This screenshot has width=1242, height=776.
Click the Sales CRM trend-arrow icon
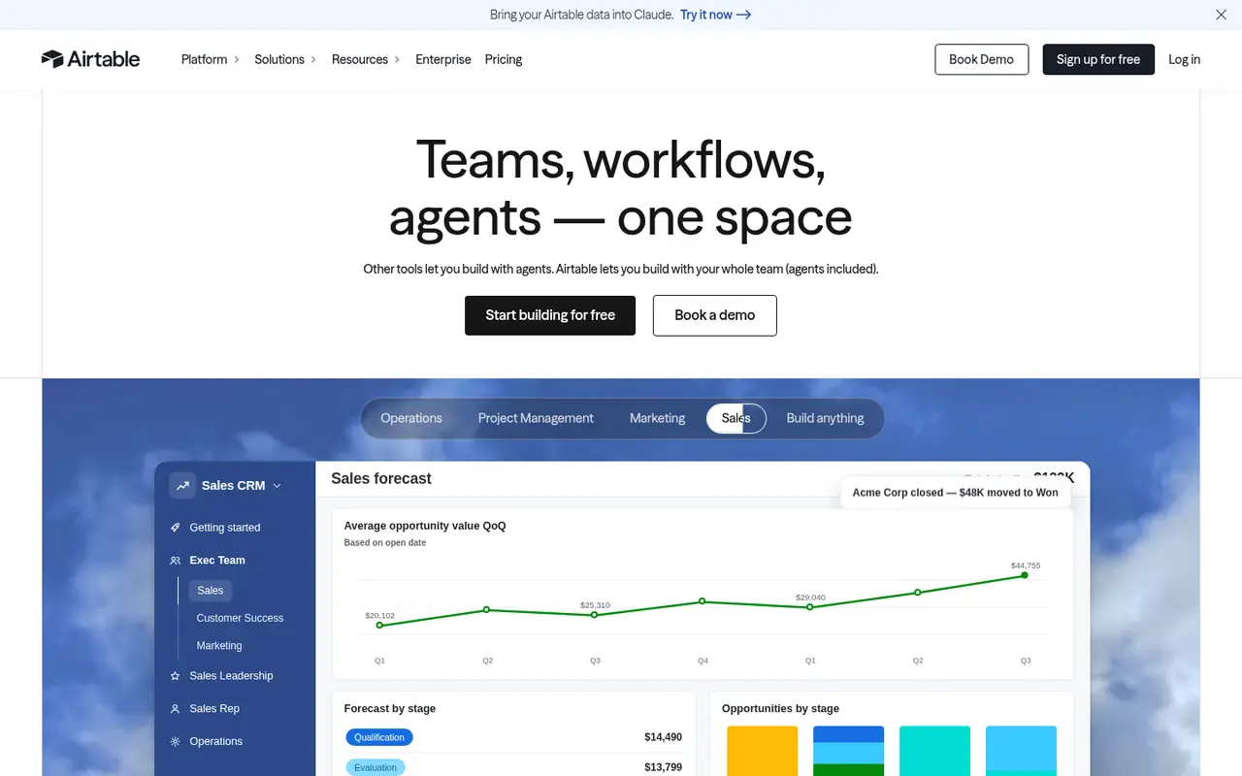click(x=182, y=485)
